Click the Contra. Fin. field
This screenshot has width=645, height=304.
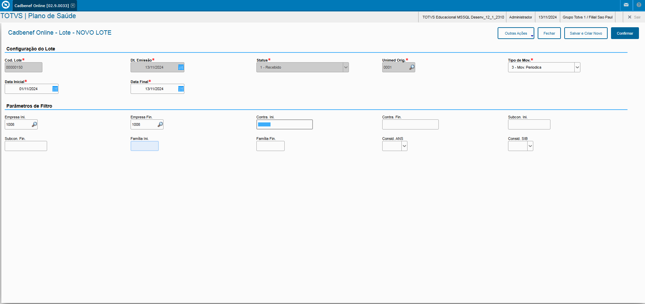[410, 124]
